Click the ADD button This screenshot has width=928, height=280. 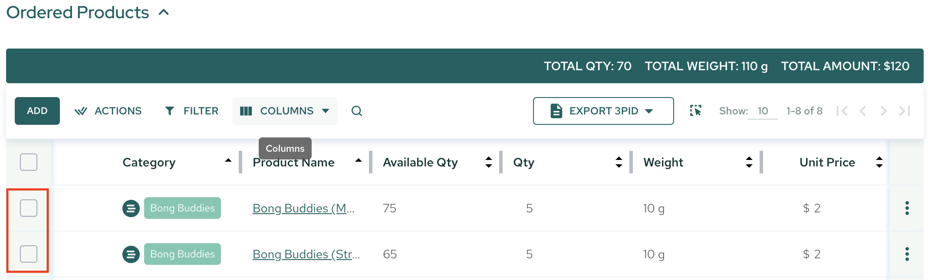pos(37,111)
